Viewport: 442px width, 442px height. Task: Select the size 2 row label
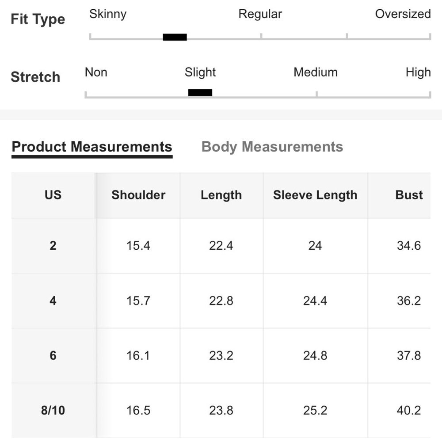point(53,246)
